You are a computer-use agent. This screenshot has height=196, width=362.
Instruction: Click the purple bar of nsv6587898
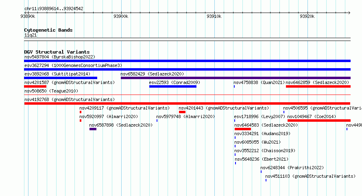(93, 129)
